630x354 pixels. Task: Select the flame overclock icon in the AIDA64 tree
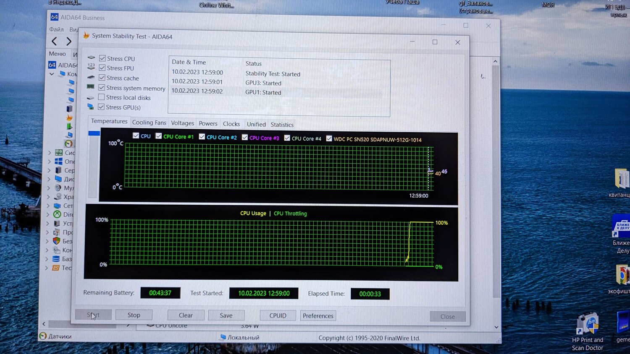(x=69, y=117)
